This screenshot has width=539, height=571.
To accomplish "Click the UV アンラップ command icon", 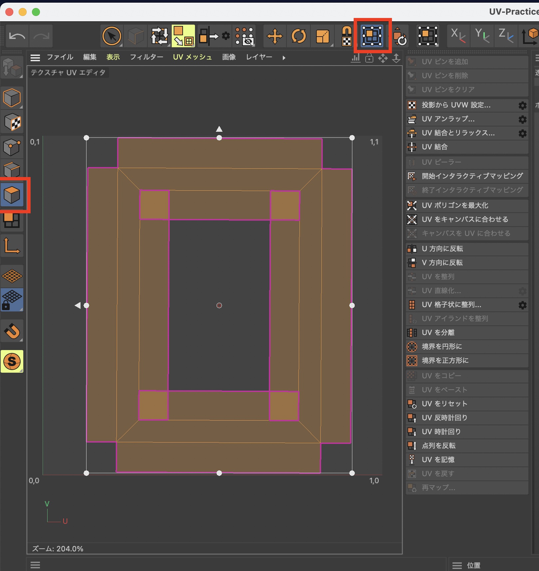I will 412,119.
